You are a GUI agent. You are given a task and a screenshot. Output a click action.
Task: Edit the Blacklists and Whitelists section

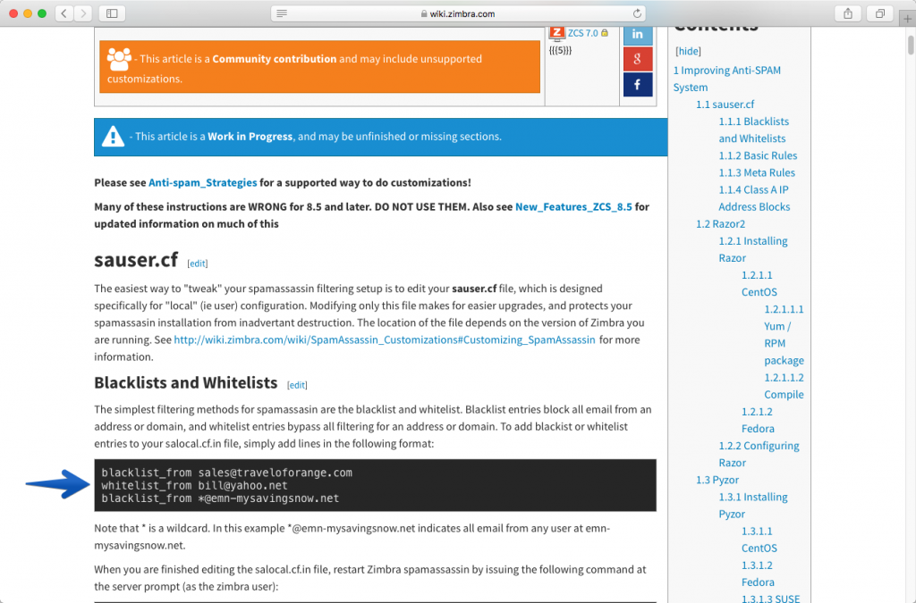click(x=297, y=385)
